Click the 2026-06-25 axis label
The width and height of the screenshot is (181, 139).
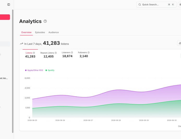(32, 120)
